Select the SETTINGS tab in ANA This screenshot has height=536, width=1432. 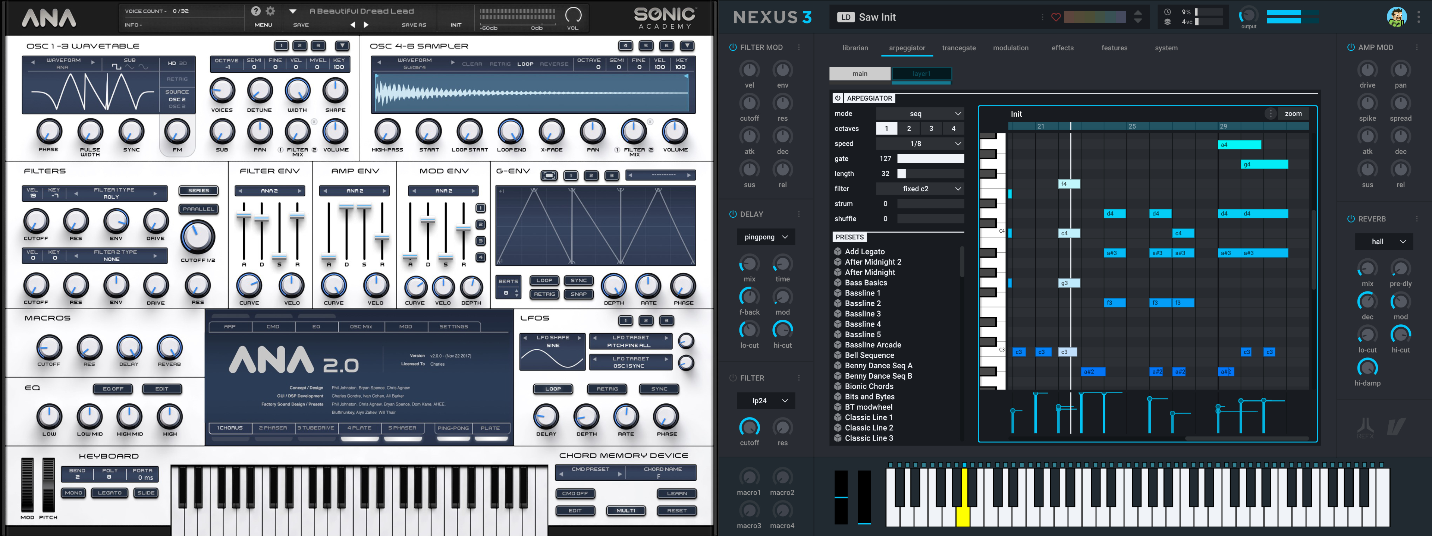[x=453, y=327]
